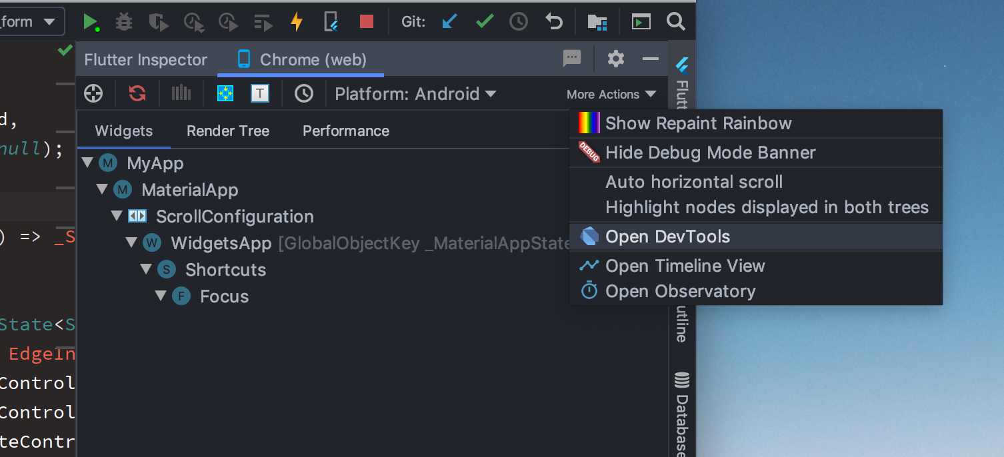1004x457 pixels.
Task: Expand the More Actions menu
Action: tap(611, 94)
